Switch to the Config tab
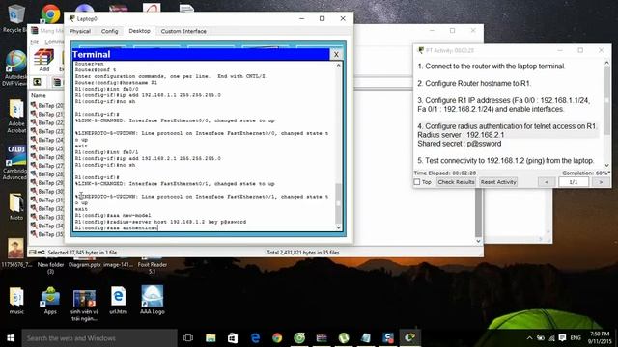 tap(109, 31)
